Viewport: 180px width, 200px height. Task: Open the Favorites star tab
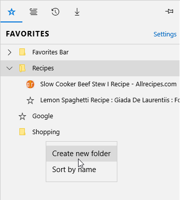[11, 12]
